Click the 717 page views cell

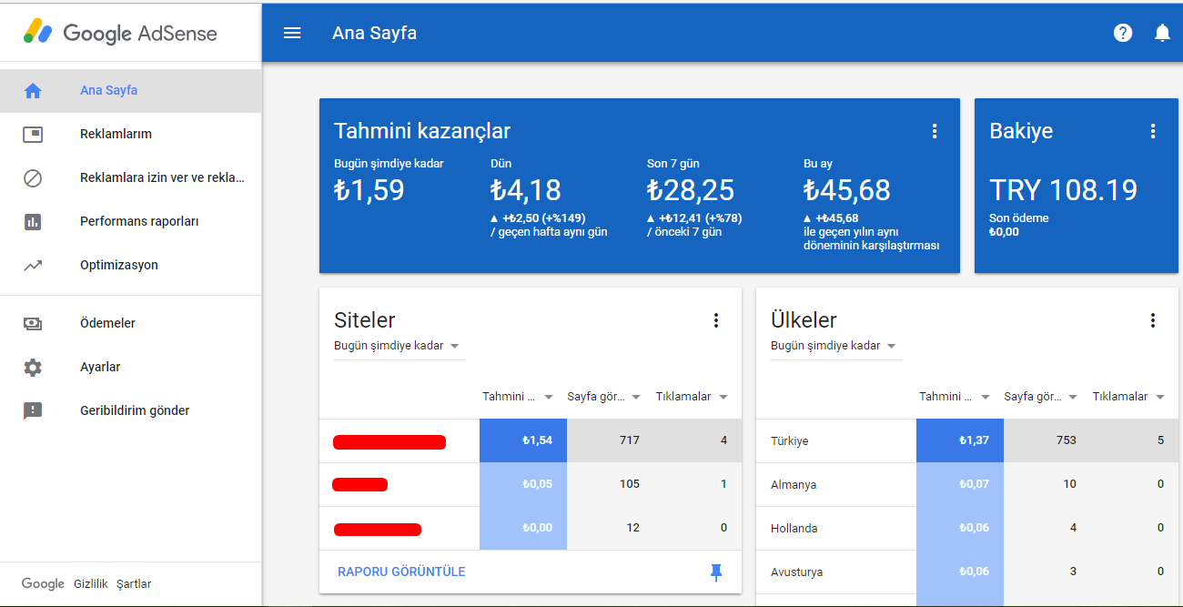[x=611, y=440]
